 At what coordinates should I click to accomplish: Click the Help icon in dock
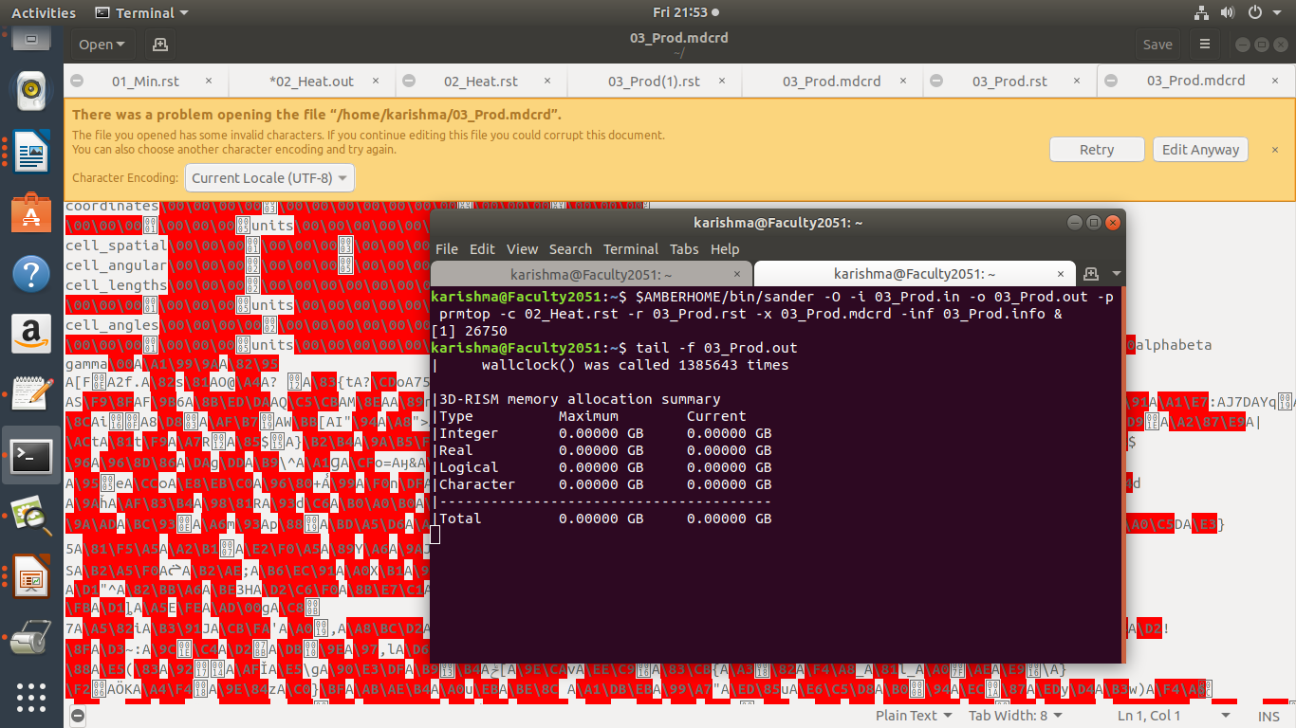30,274
